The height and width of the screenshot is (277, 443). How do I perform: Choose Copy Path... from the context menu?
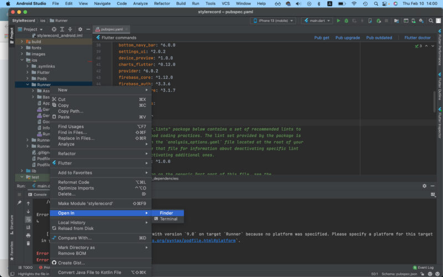[x=101, y=111]
